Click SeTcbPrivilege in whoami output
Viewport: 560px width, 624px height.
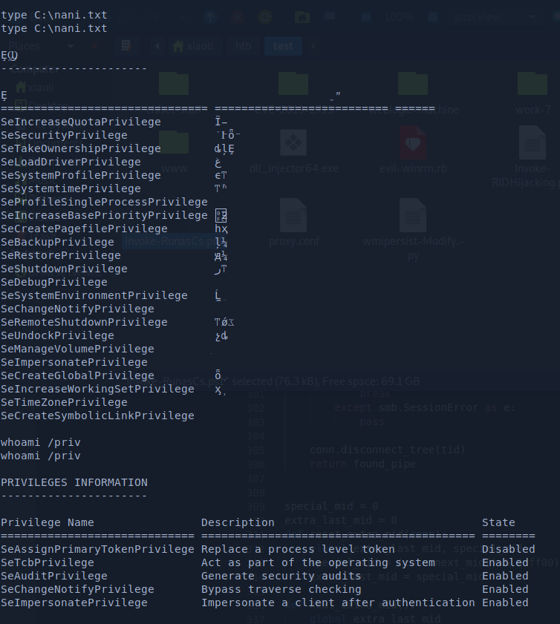(x=48, y=562)
